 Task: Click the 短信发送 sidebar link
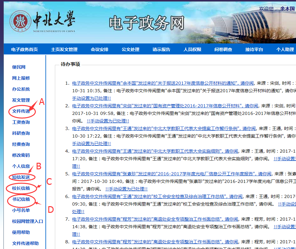21,177
